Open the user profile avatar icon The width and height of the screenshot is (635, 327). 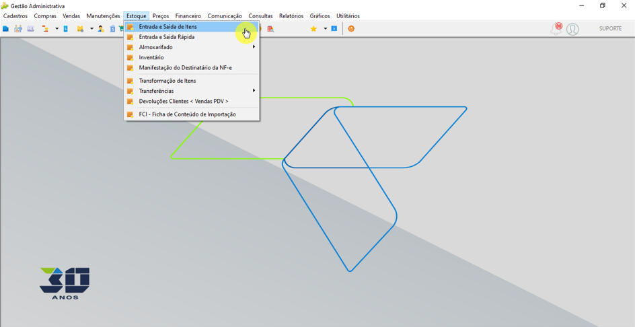[x=572, y=29]
